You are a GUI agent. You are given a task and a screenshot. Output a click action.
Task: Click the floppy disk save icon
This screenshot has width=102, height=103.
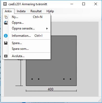(x=6, y=43)
